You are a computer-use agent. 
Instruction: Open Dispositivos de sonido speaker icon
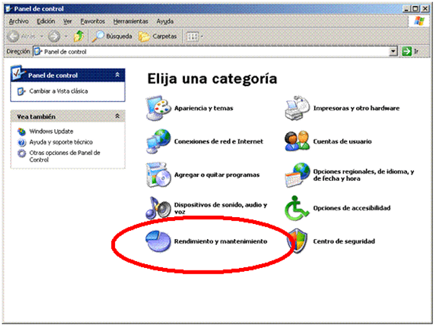[x=159, y=208]
